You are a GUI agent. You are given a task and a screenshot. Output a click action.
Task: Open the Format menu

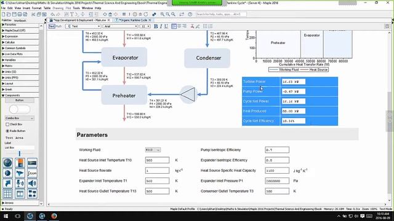point(36,8)
